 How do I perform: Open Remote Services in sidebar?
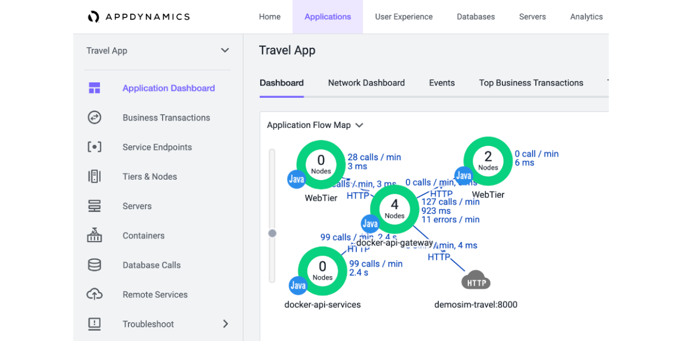pyautogui.click(x=155, y=295)
